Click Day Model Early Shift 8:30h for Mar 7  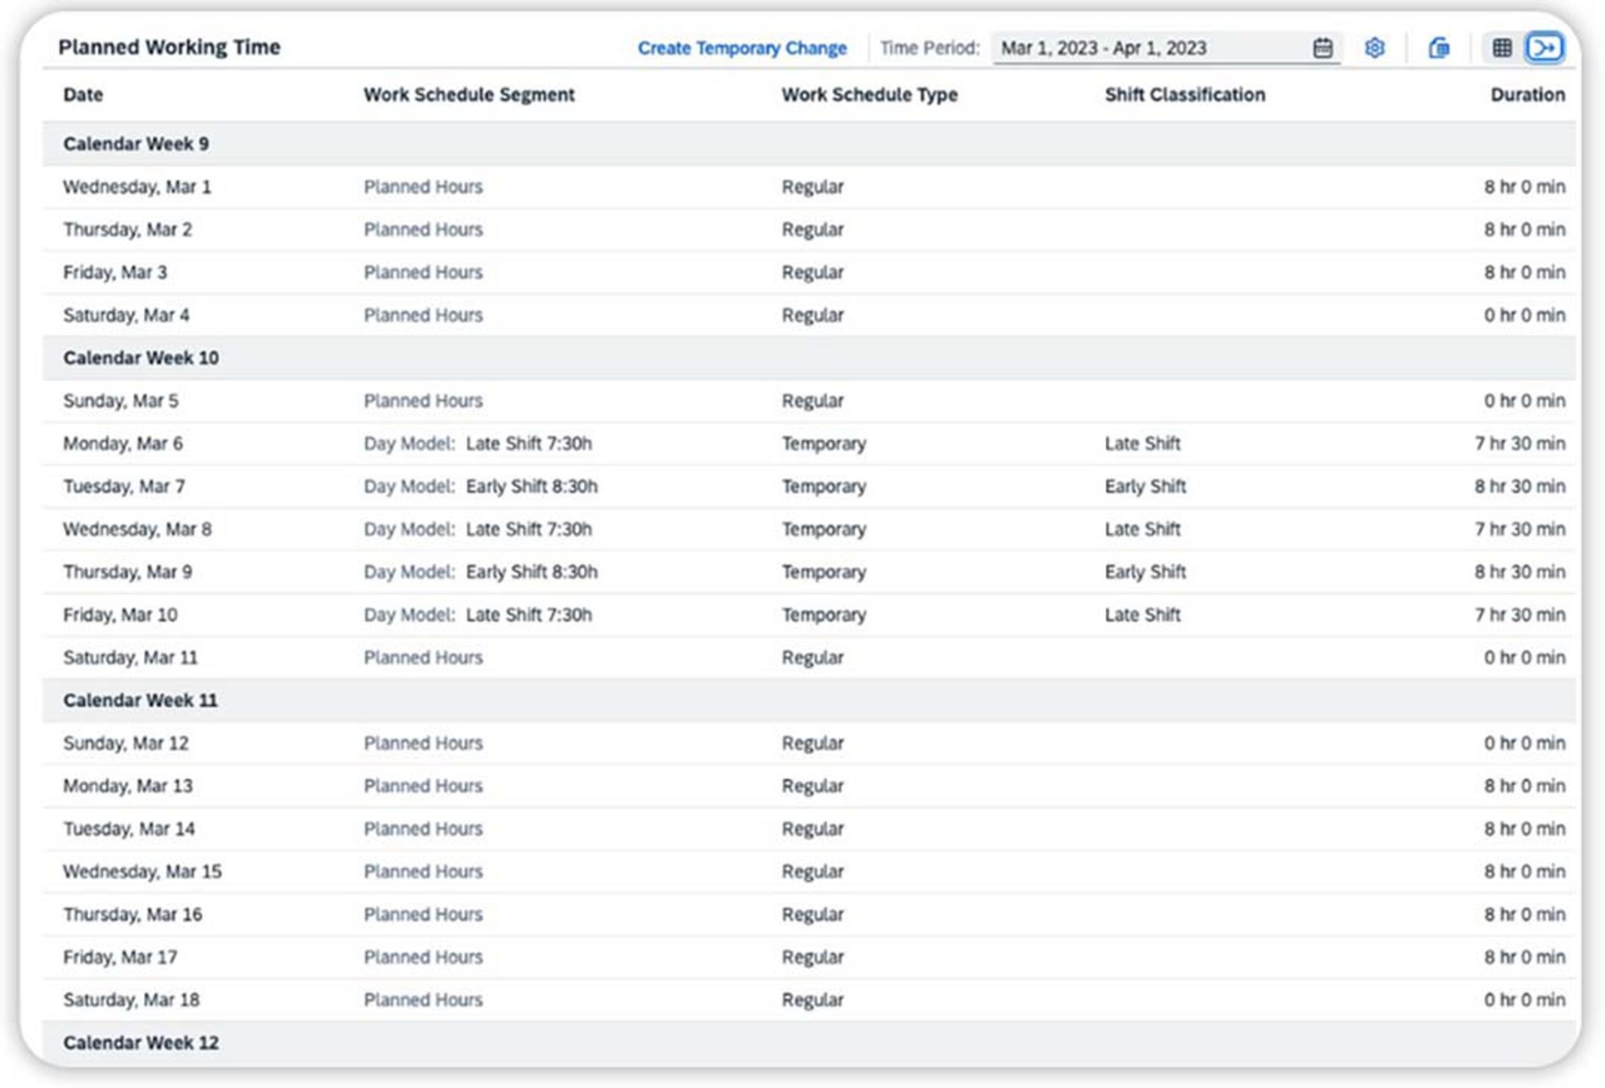[x=481, y=486]
